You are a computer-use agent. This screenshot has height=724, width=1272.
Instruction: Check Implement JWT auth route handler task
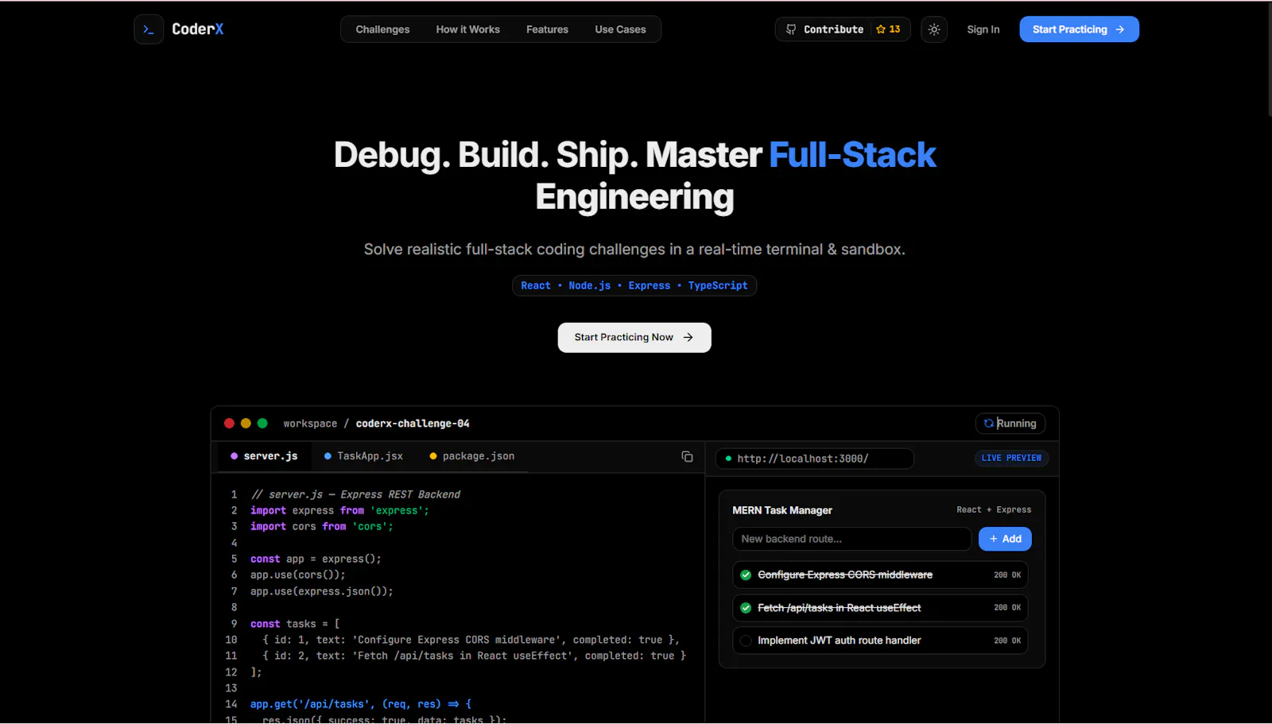746,641
